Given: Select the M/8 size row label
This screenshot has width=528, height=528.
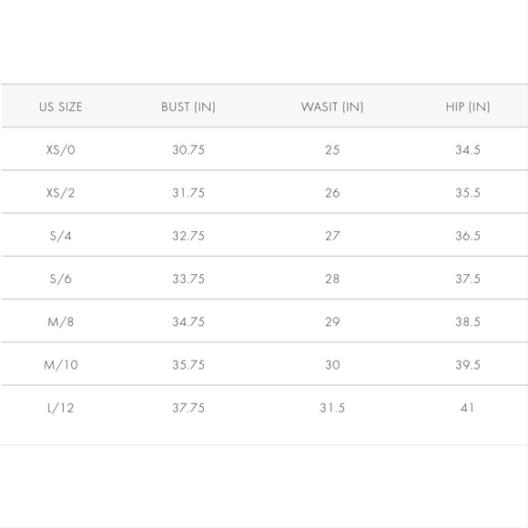Looking at the screenshot, I should click(61, 322).
